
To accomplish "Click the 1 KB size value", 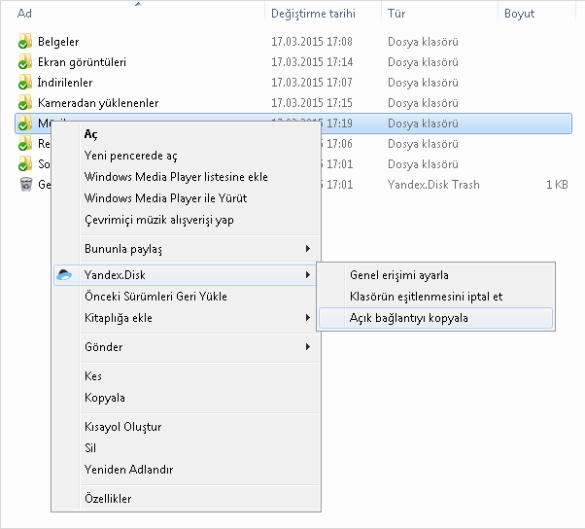I will click(x=557, y=185).
